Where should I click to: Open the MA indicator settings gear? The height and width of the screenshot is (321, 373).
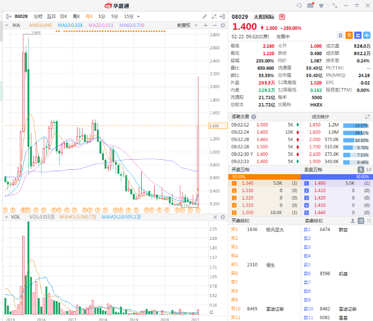(x=223, y=25)
